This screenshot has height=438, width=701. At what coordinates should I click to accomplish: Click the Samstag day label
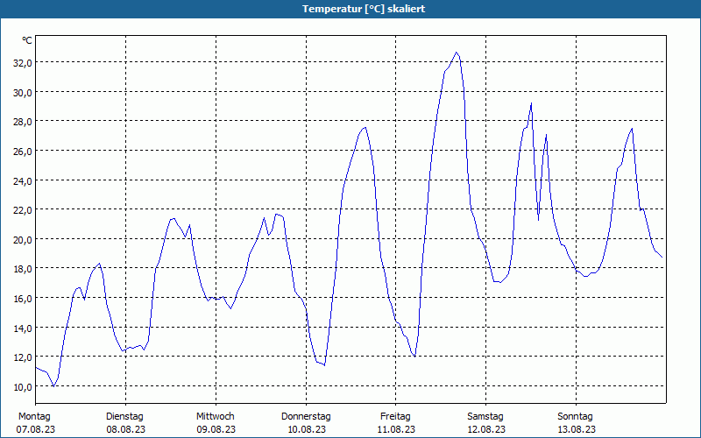(x=485, y=417)
